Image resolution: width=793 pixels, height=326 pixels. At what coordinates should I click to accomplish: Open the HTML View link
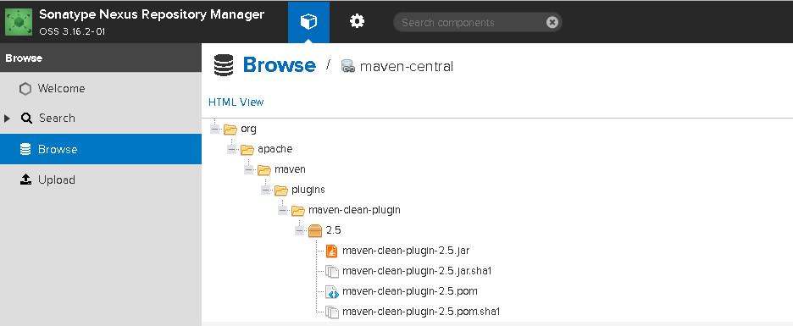pos(236,102)
